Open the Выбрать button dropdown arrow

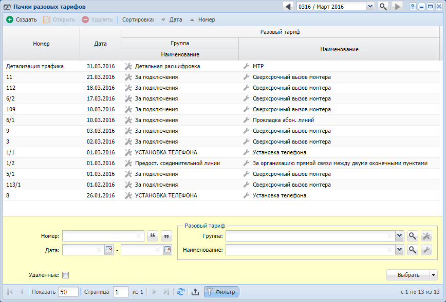pyautogui.click(x=434, y=275)
